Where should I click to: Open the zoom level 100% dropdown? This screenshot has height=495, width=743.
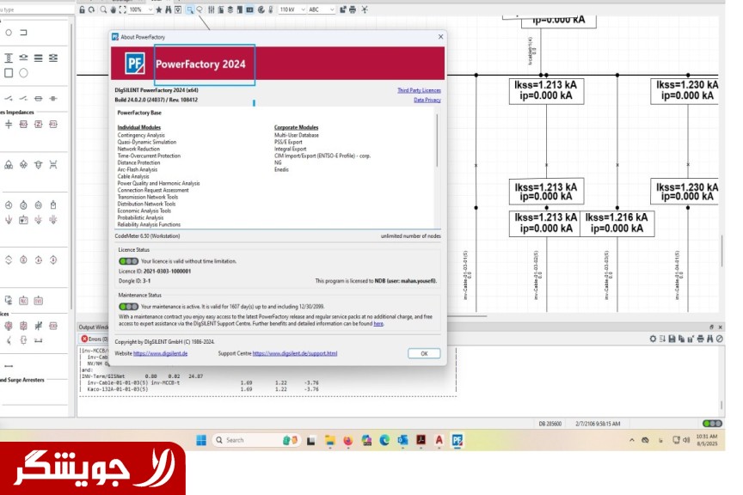tap(150, 9)
